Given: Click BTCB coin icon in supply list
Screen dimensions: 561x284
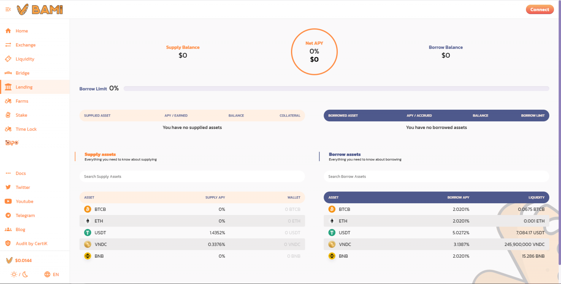Looking at the screenshot, I should point(88,209).
